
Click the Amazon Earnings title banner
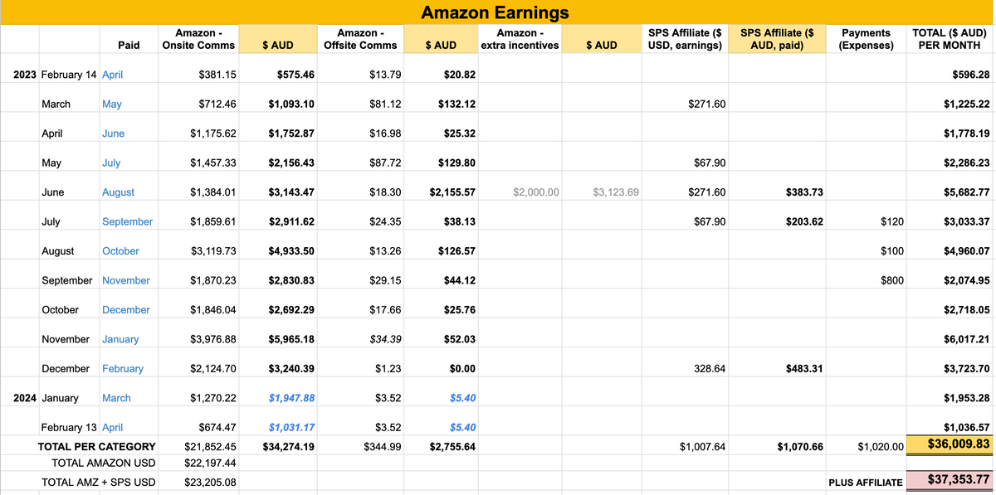coord(495,12)
